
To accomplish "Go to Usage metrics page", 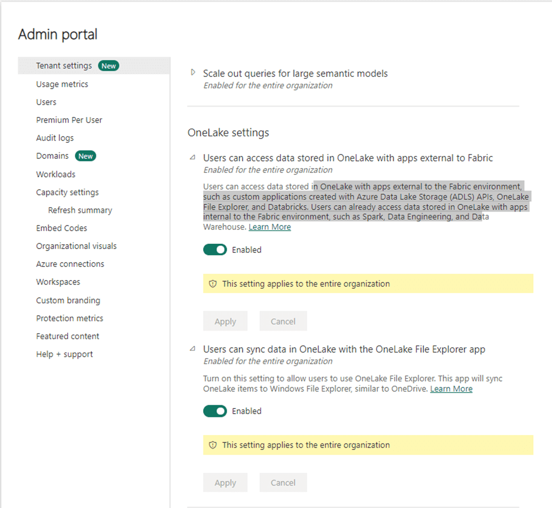I will tap(62, 84).
